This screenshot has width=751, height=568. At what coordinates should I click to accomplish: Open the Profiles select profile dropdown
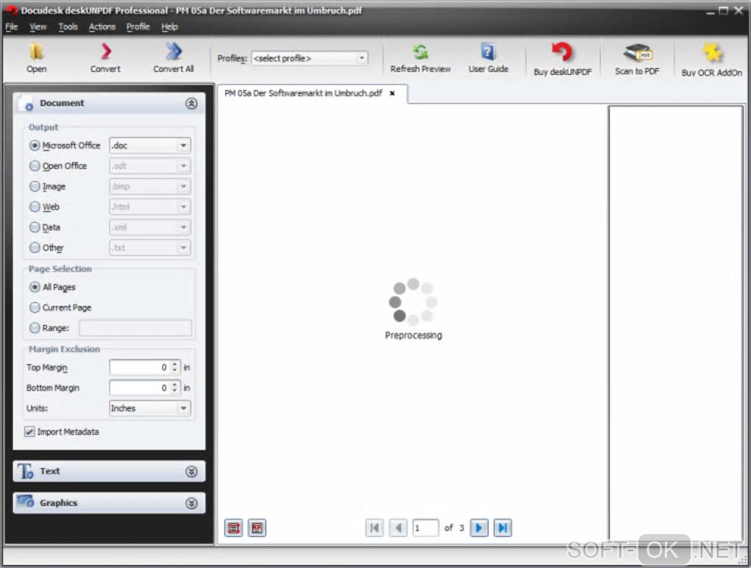pos(309,58)
